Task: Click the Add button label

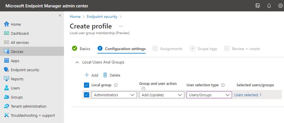Action: click(x=95, y=75)
